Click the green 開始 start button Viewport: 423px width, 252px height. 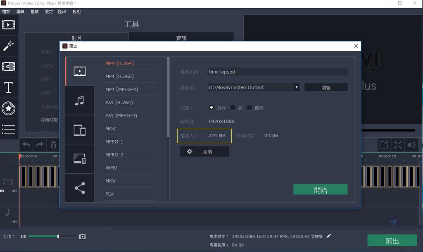click(321, 190)
